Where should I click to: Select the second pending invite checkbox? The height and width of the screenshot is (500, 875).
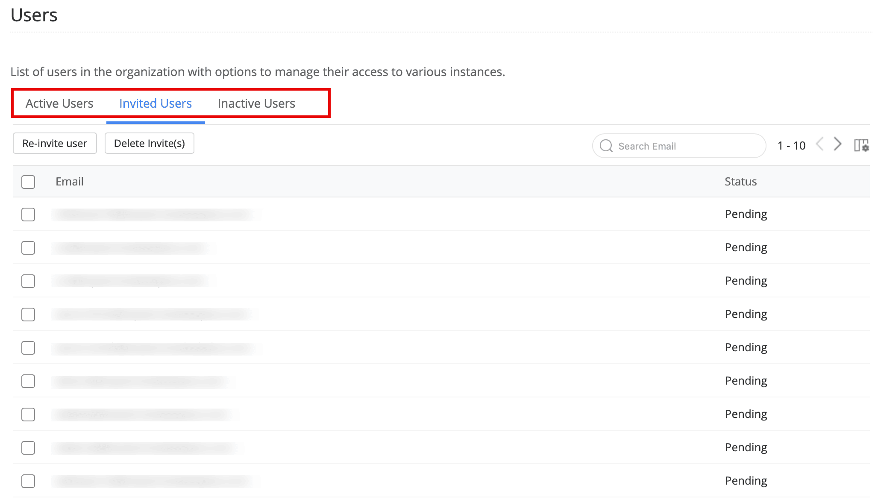28,248
